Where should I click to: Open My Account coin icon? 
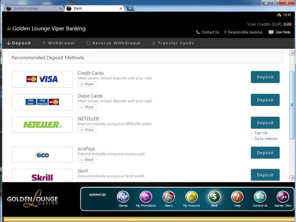tap(191, 197)
